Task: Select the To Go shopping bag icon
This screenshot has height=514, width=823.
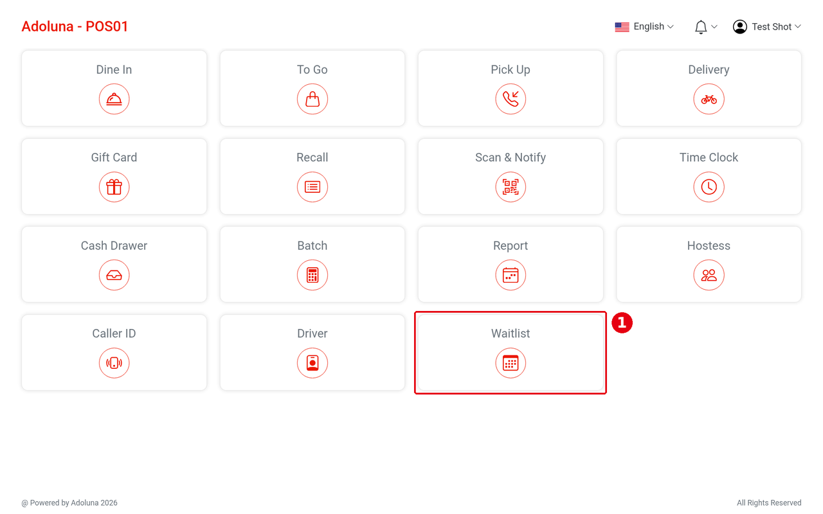Action: (312, 99)
